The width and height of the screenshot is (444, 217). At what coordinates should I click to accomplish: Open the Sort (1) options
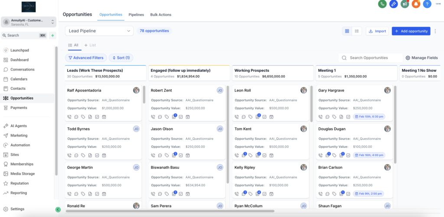pyautogui.click(x=121, y=57)
